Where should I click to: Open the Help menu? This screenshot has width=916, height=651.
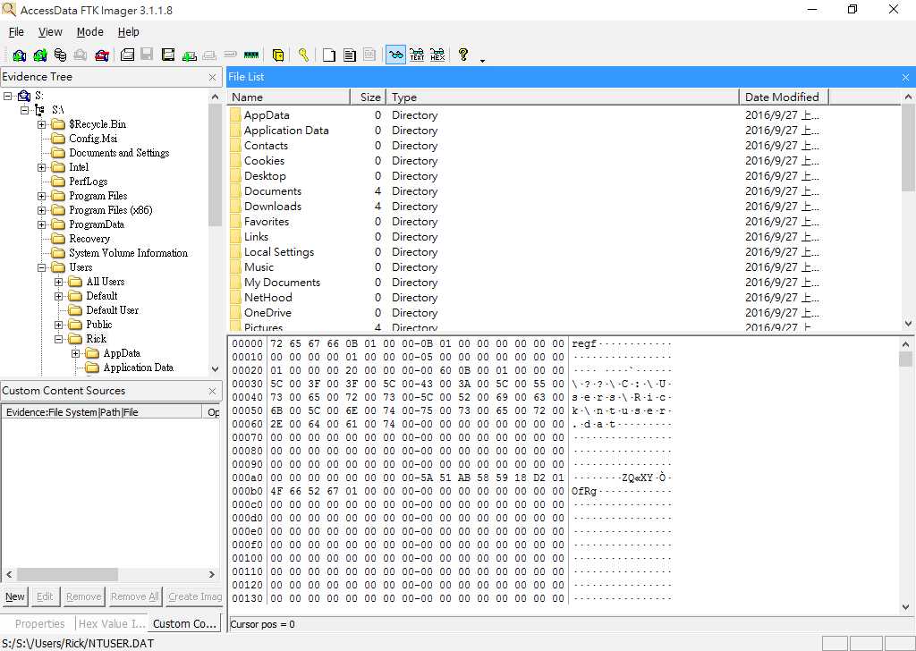pyautogui.click(x=129, y=32)
